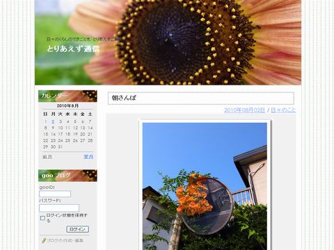Enable ログイン状態を保持する checkbox
This screenshot has width=334, height=250.
42,218
